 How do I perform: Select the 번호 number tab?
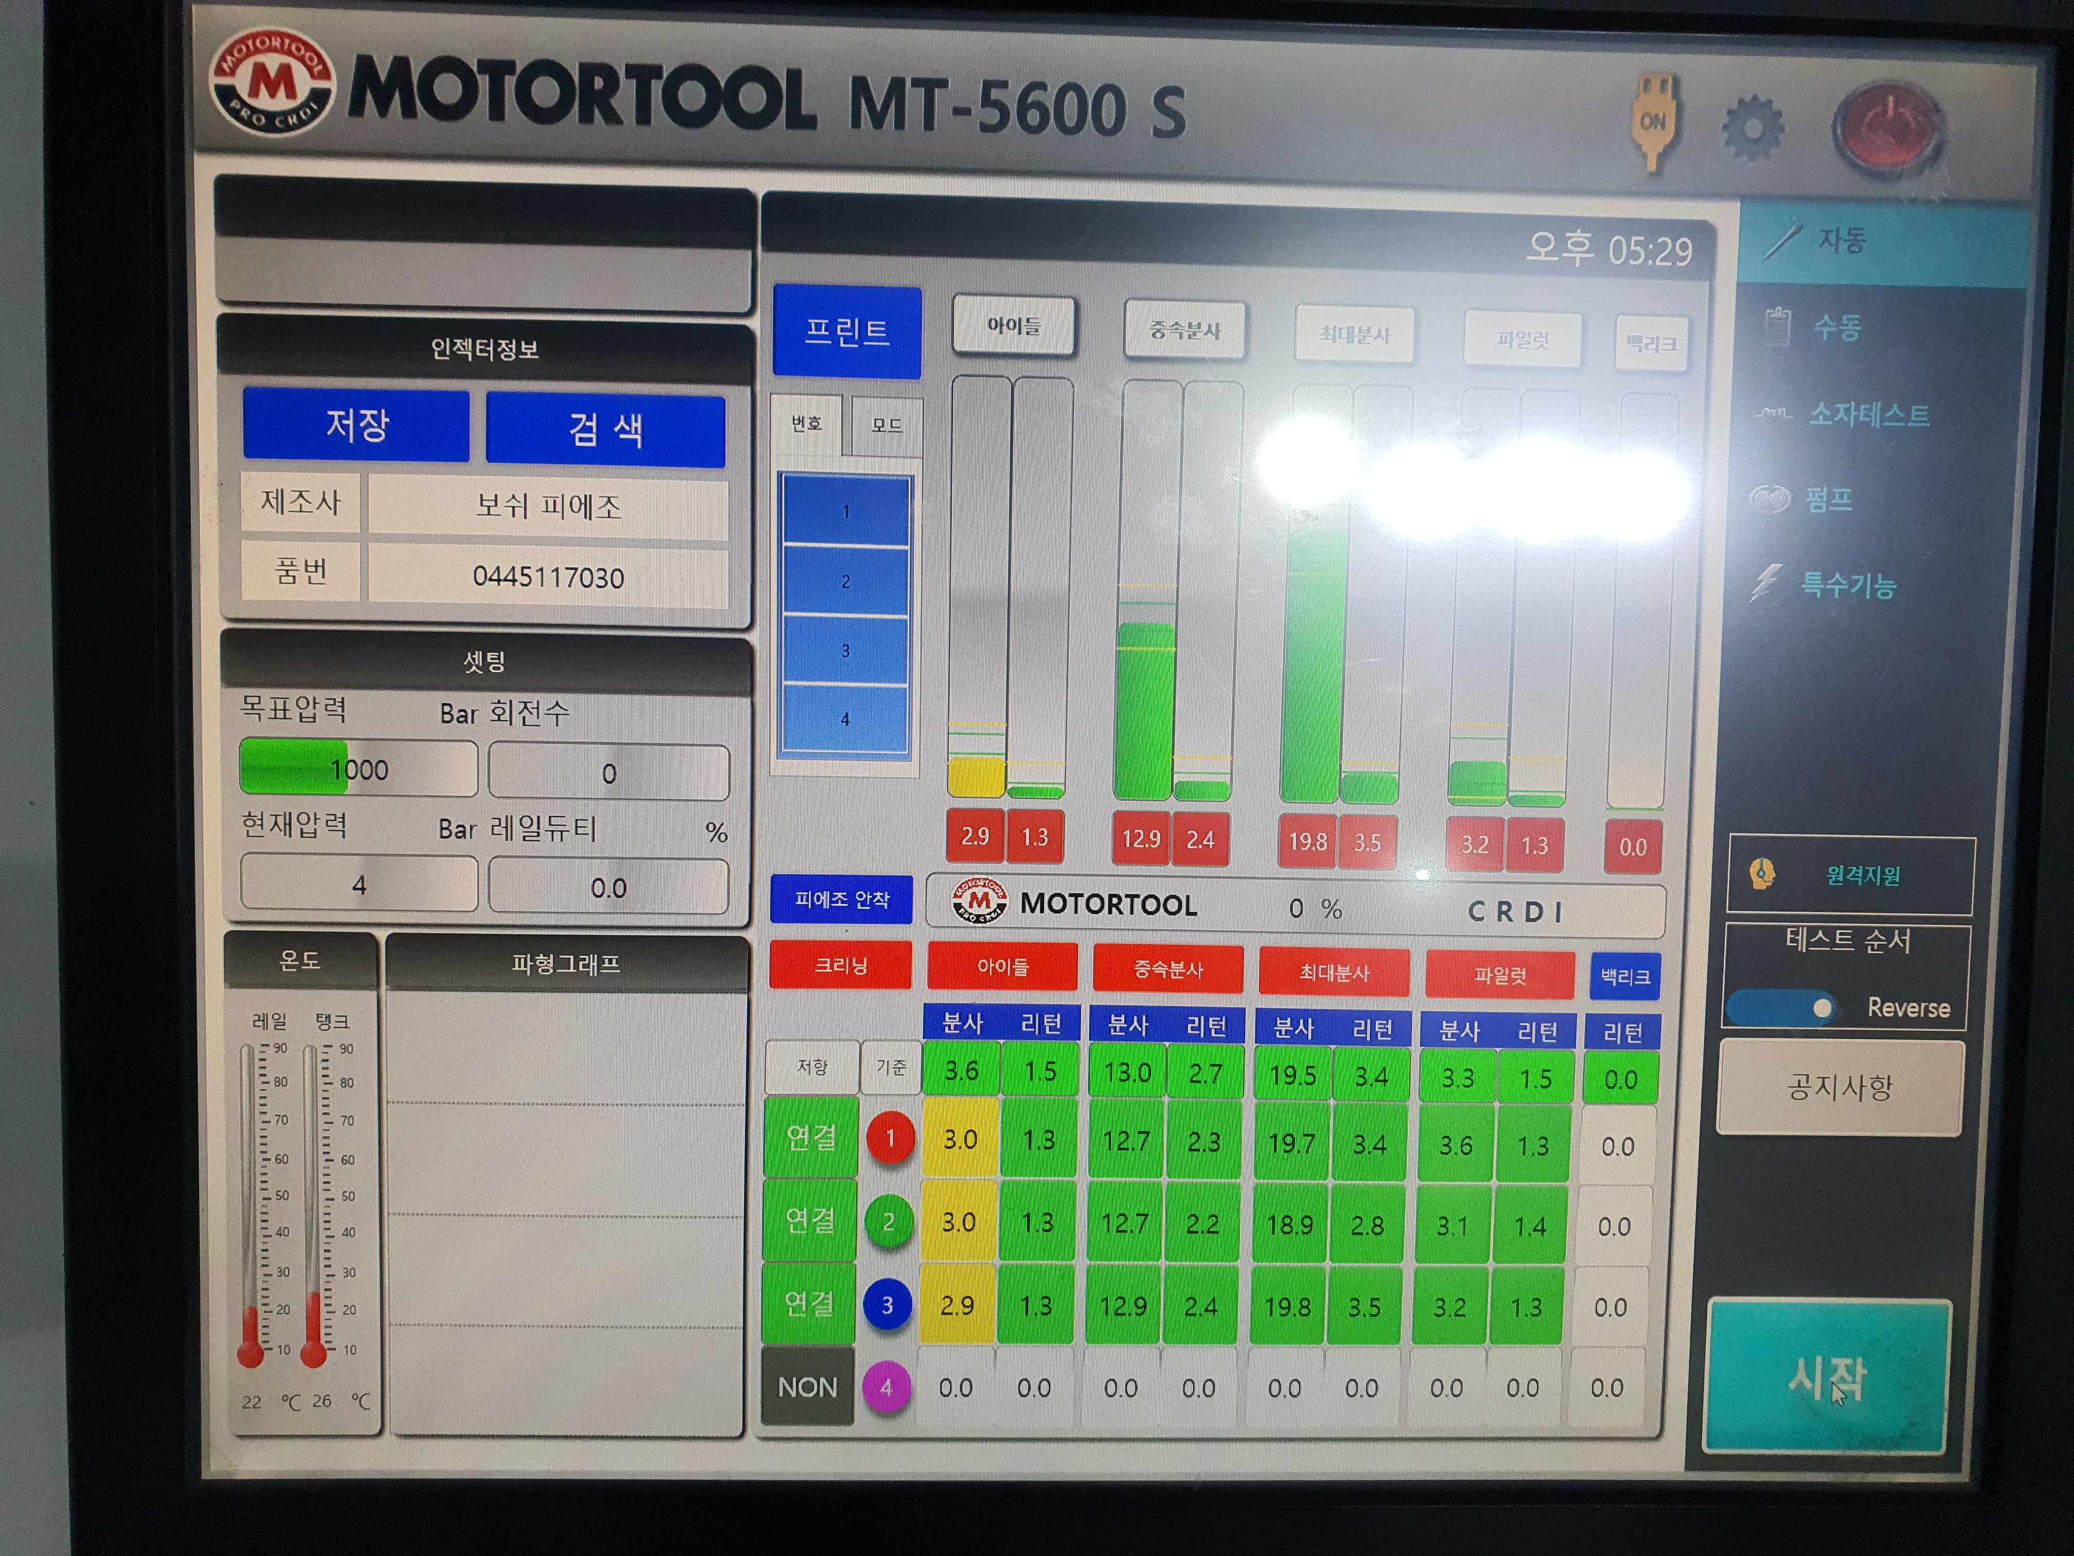point(807,425)
